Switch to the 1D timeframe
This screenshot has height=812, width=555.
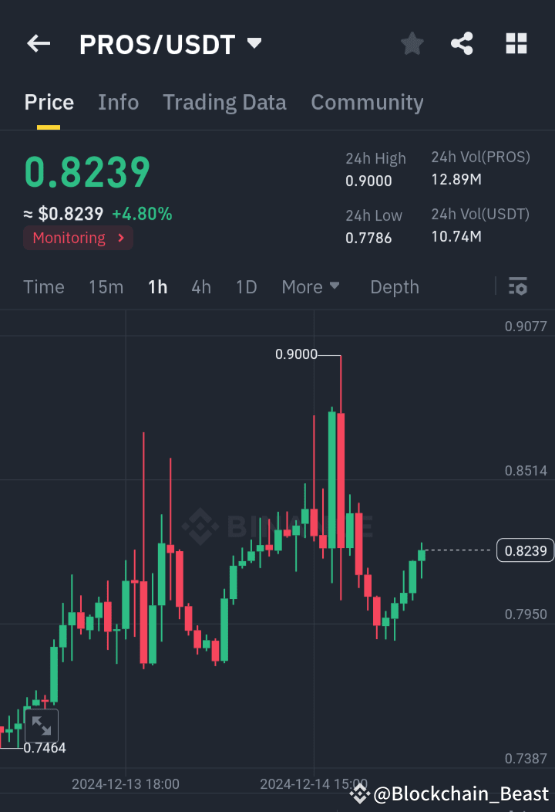pos(246,286)
